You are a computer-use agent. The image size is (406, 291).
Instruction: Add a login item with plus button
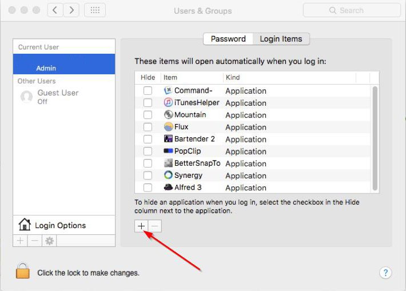141,226
